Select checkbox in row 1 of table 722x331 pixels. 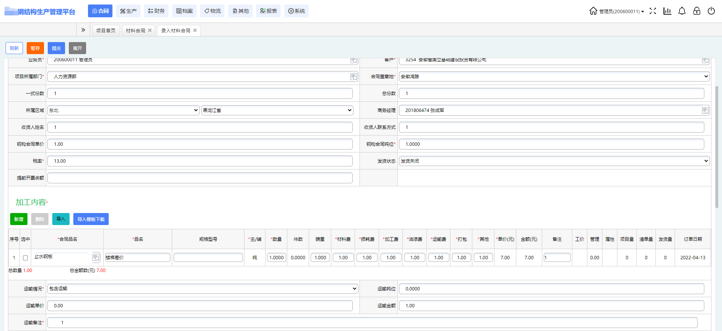tap(26, 258)
